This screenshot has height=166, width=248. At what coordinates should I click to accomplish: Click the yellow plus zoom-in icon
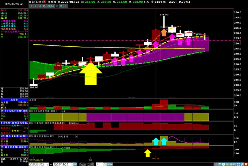tap(231, 164)
